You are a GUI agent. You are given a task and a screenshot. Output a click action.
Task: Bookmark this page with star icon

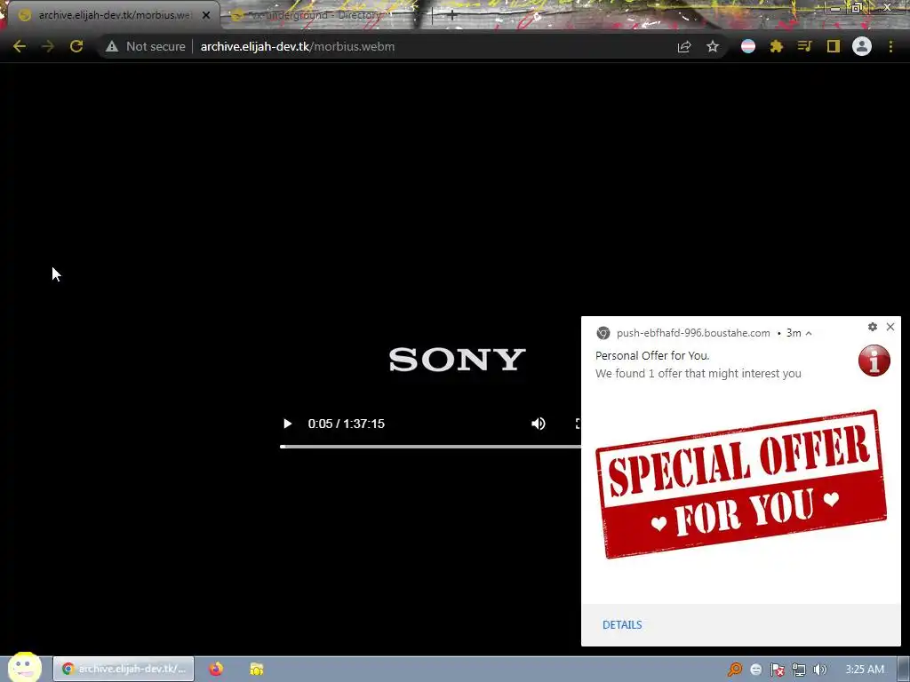713,46
